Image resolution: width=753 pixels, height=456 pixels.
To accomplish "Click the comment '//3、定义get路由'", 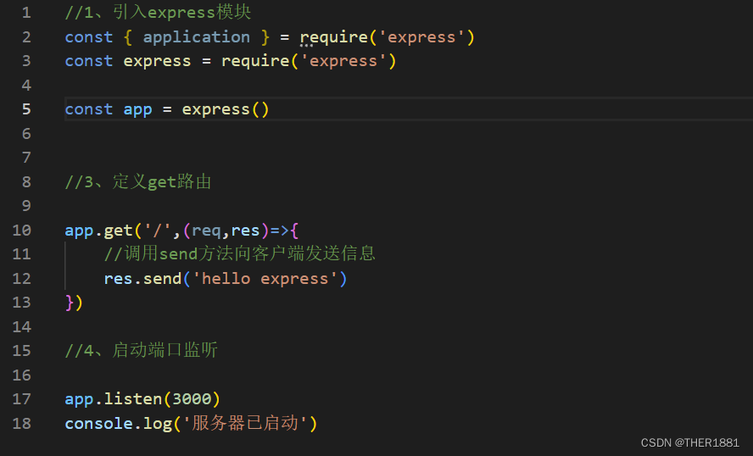I will [x=138, y=182].
